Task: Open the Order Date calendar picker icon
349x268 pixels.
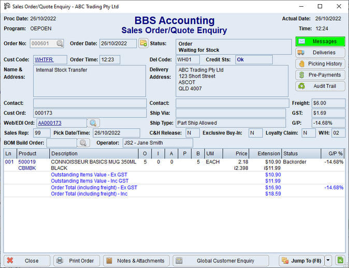Action: click(x=143, y=43)
